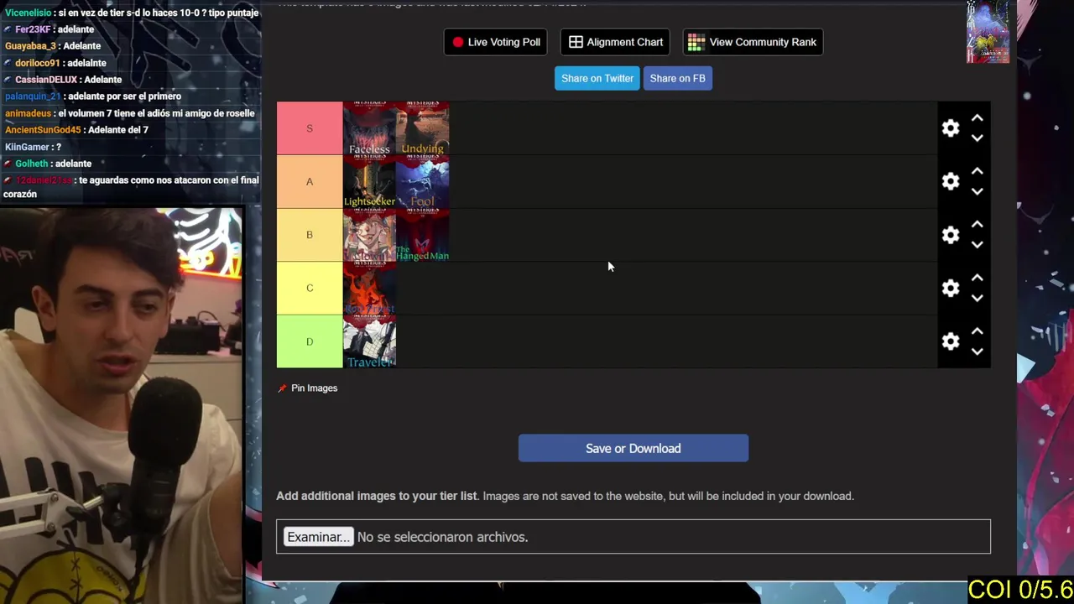The image size is (1074, 604).
Task: Move S tier row up with arrow
Action: 977,118
